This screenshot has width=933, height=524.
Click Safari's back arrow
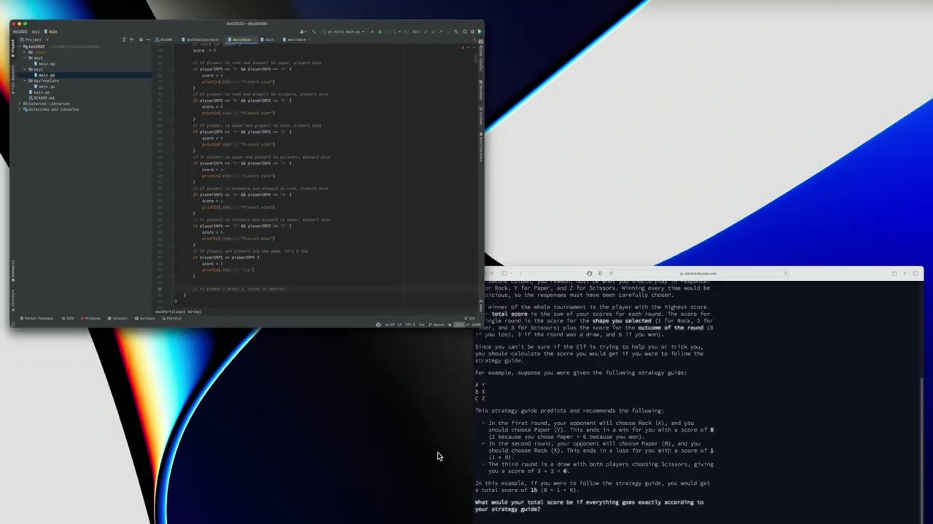(520, 274)
